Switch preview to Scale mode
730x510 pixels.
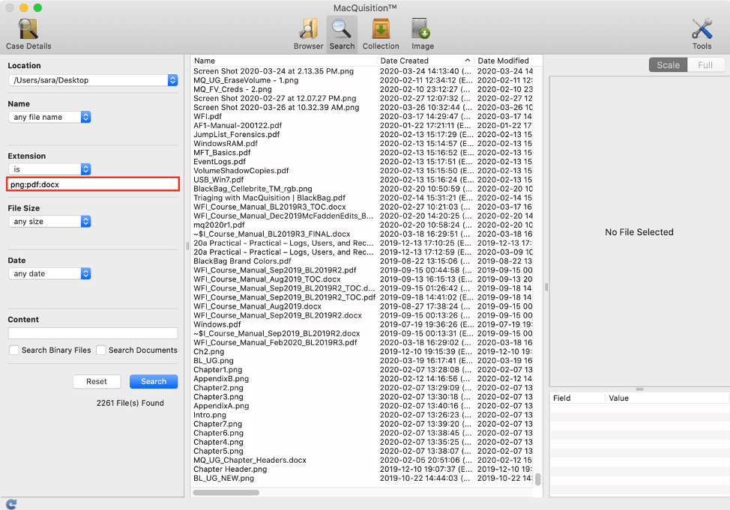[668, 65]
